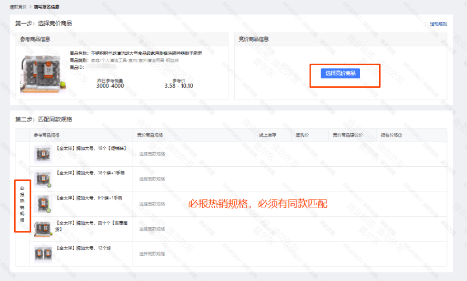The height and width of the screenshot is (281, 467).
Task: Click the 填写报名信息 breadcrumb item
Action: [46, 7]
